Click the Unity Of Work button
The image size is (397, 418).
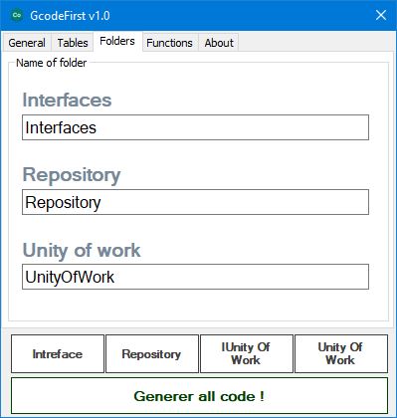tap(341, 354)
